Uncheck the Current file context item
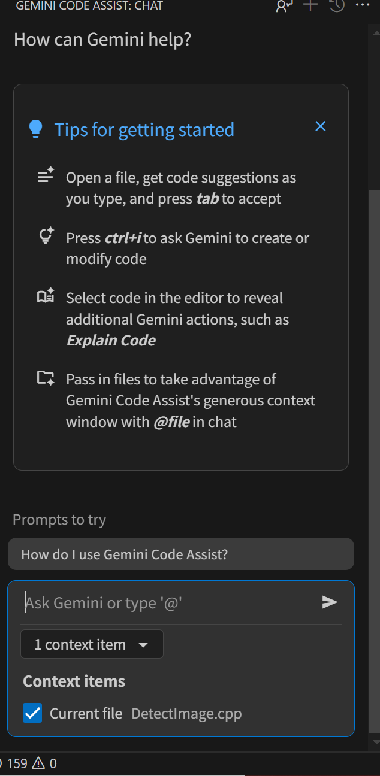380x776 pixels. (32, 713)
